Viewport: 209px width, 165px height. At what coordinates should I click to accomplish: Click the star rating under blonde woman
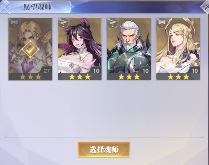(x=178, y=77)
